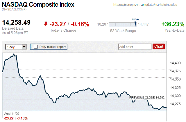Open the 1 day time range dropdown
This screenshot has height=122, width=186.
[x=16, y=46]
